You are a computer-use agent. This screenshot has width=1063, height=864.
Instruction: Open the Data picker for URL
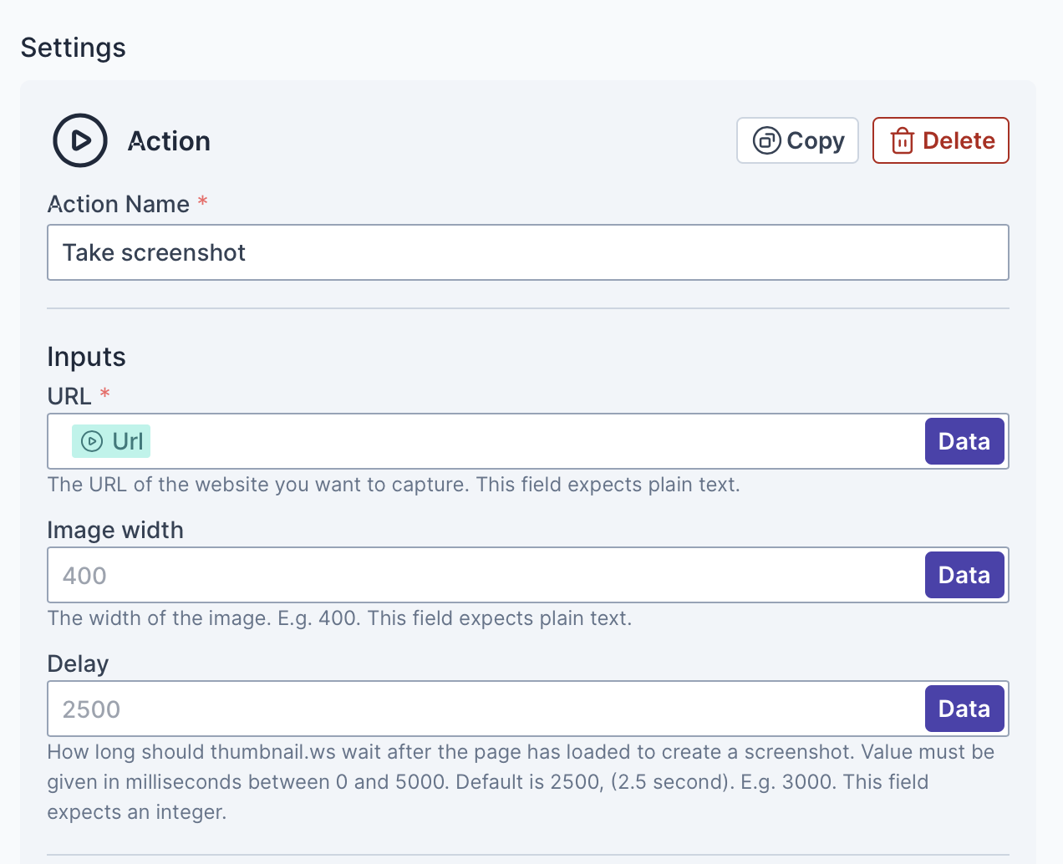pos(964,441)
